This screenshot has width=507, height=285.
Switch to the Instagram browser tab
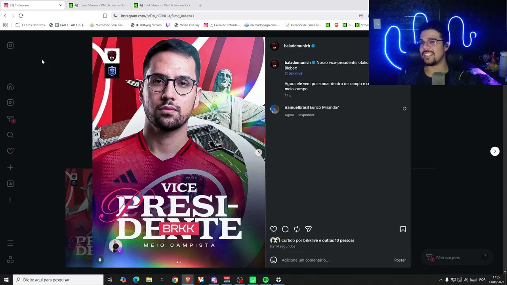coord(32,5)
